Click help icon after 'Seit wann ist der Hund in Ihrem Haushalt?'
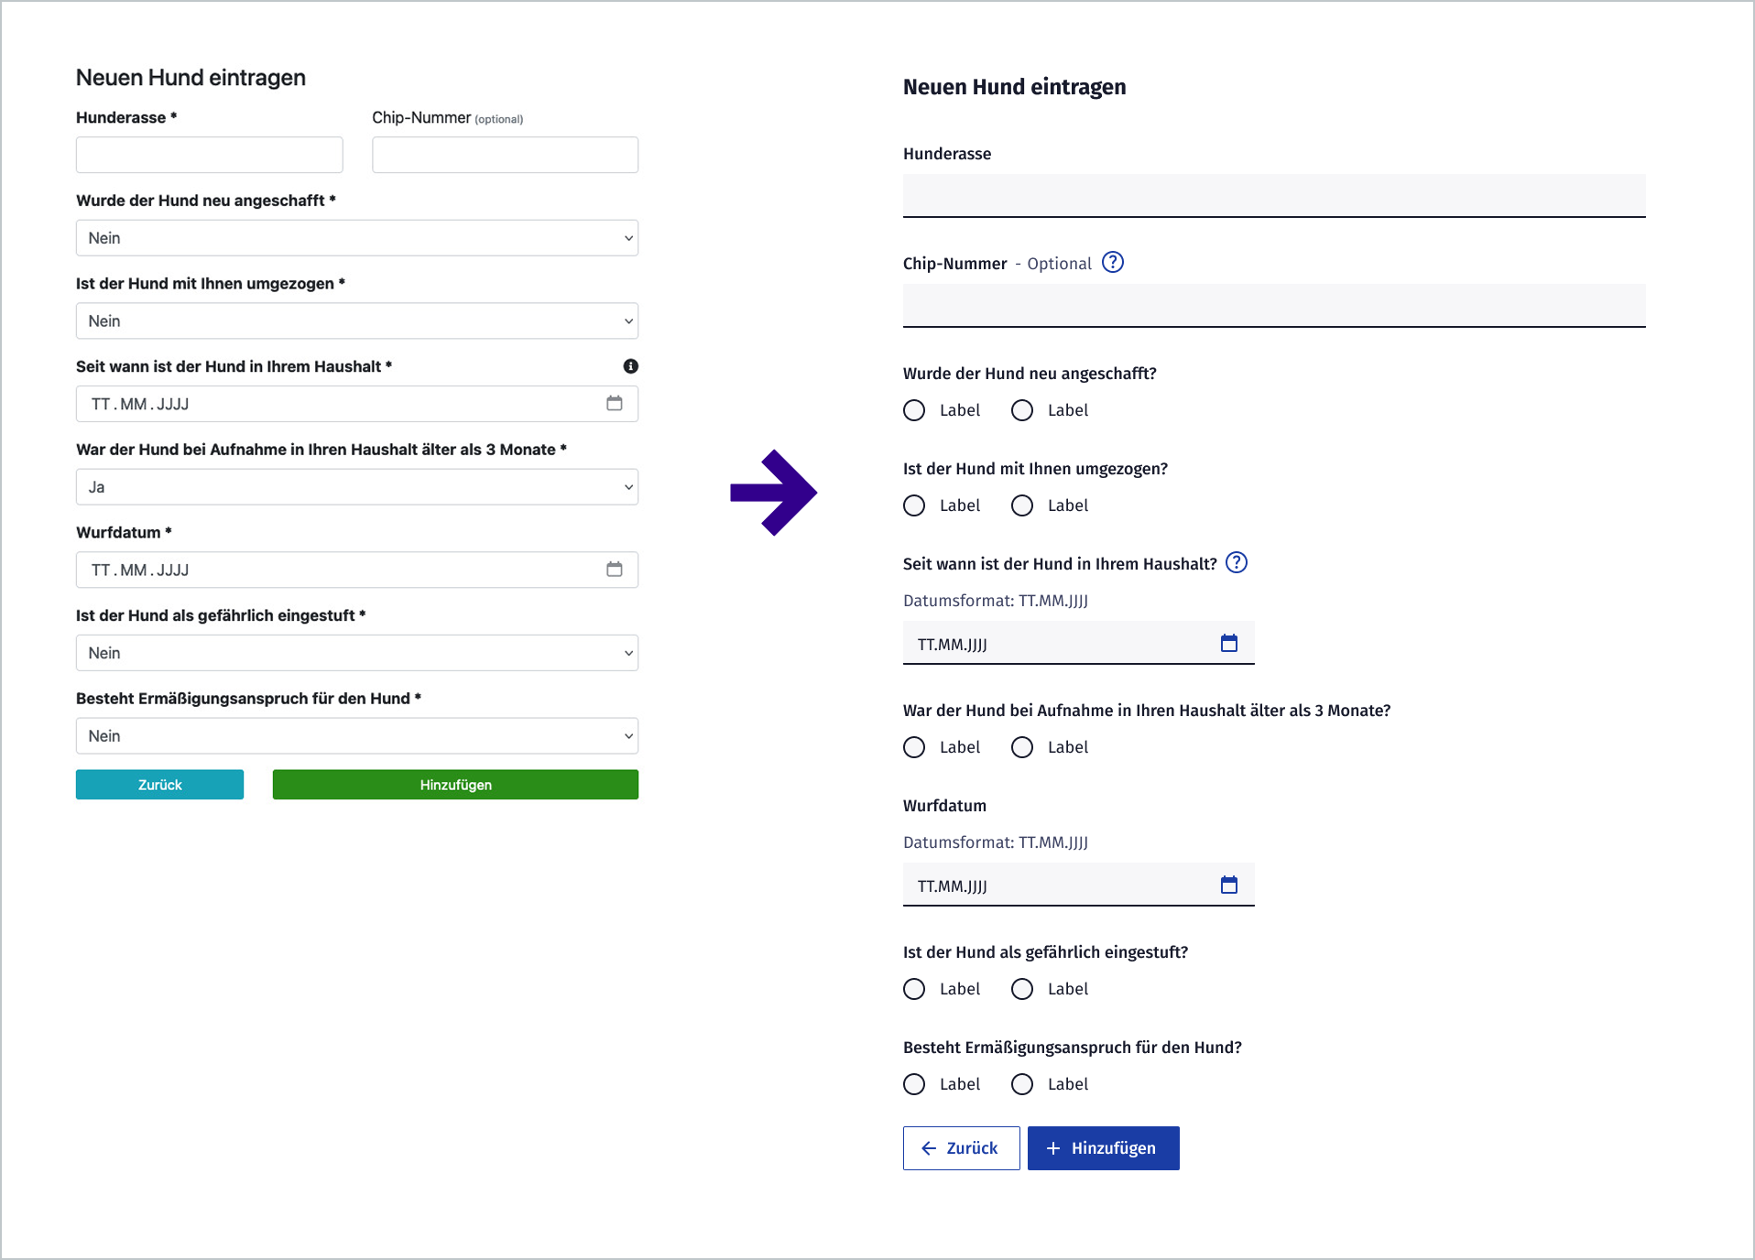Screen dimensions: 1755x1260 coord(1237,563)
